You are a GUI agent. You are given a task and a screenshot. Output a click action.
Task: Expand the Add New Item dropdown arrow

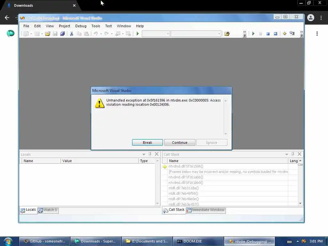[x=42, y=34]
